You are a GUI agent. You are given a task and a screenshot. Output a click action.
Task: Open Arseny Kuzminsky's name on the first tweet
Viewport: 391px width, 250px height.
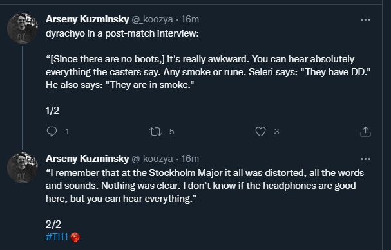pos(87,19)
